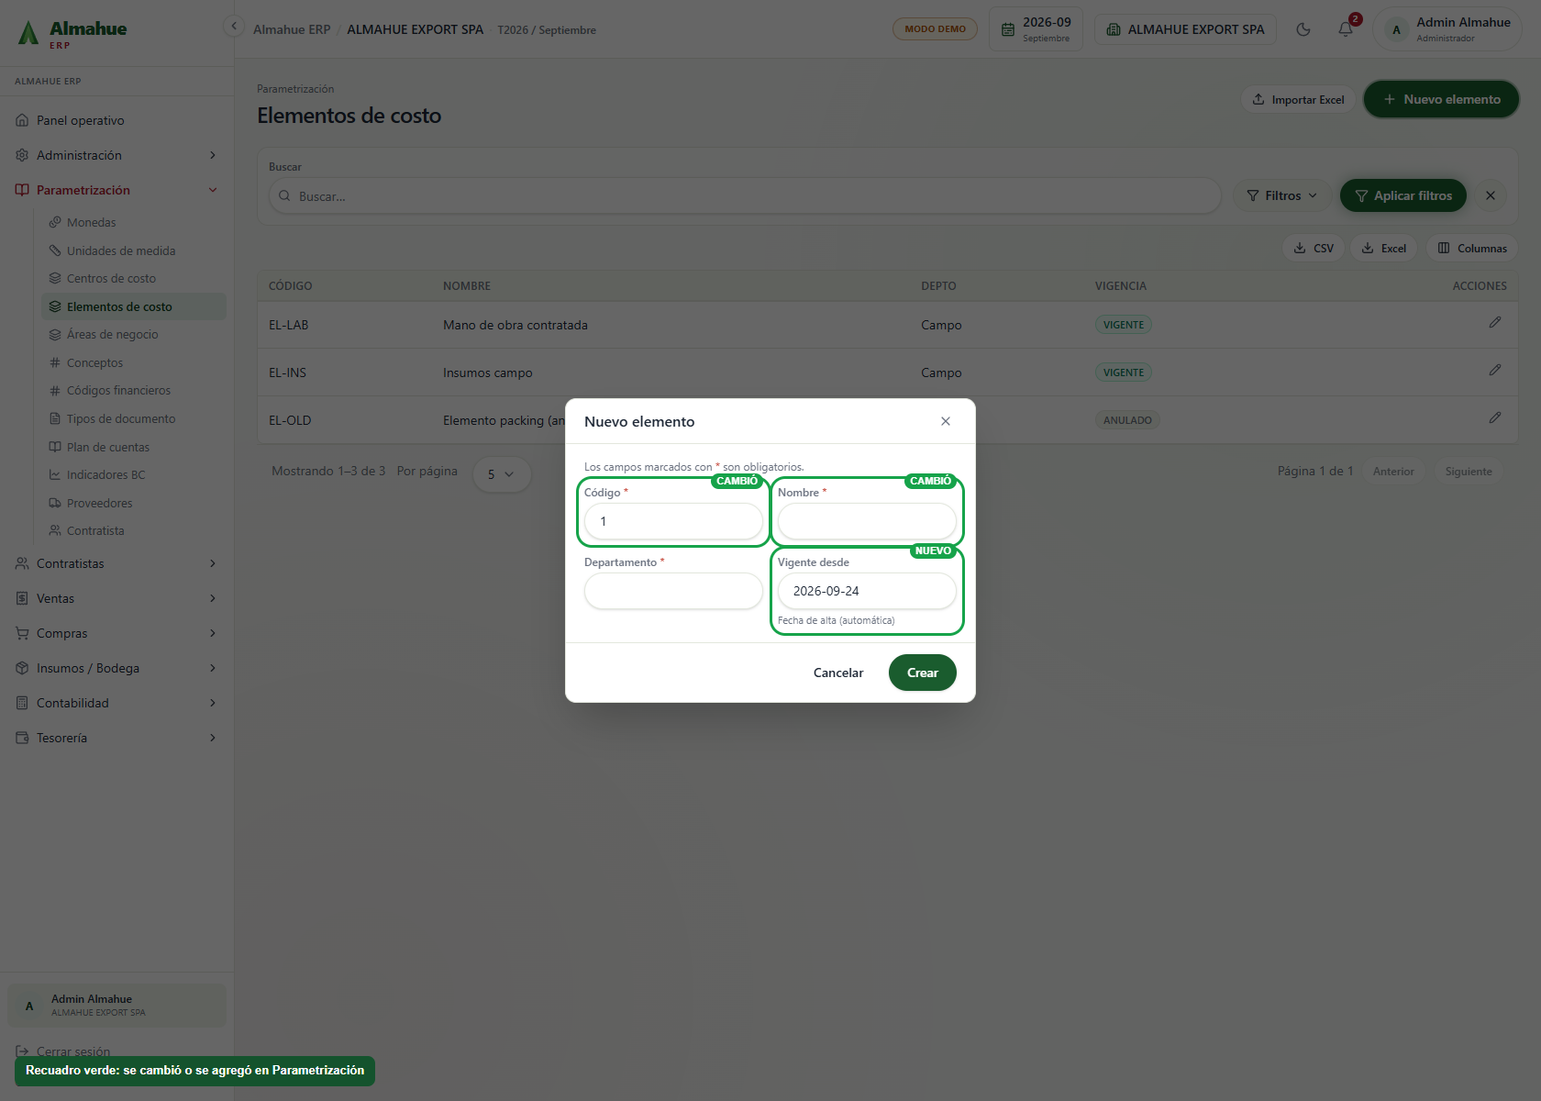Edit EL-LAB row with pencil icon
Viewport: 1541px width, 1101px height.
(x=1494, y=322)
